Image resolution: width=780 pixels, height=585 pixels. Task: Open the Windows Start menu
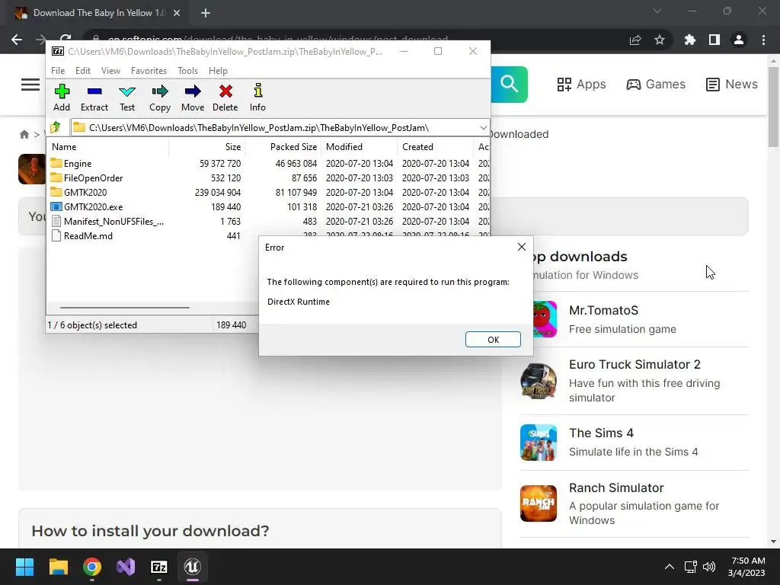[x=24, y=567]
